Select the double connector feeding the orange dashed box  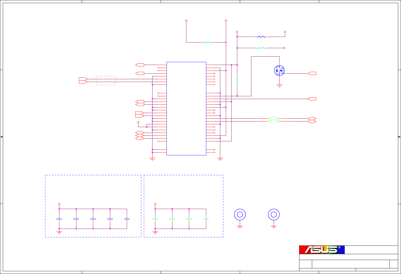(x=83, y=80)
